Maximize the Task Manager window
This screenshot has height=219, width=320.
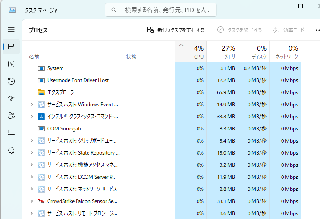point(301,6)
